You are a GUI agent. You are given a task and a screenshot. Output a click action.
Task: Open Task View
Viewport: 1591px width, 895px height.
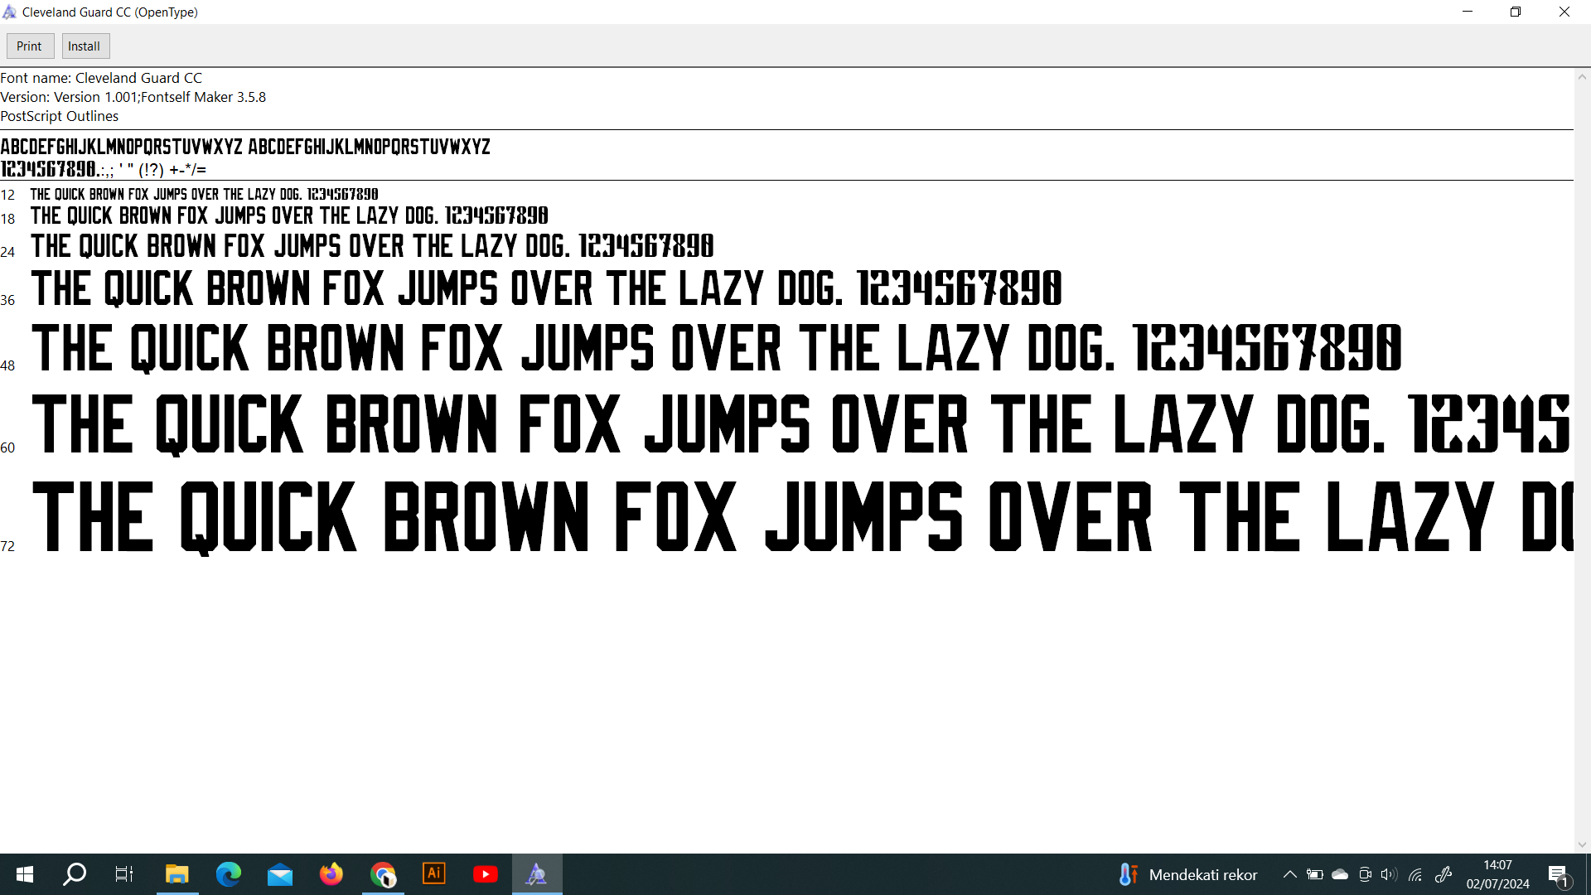click(124, 874)
